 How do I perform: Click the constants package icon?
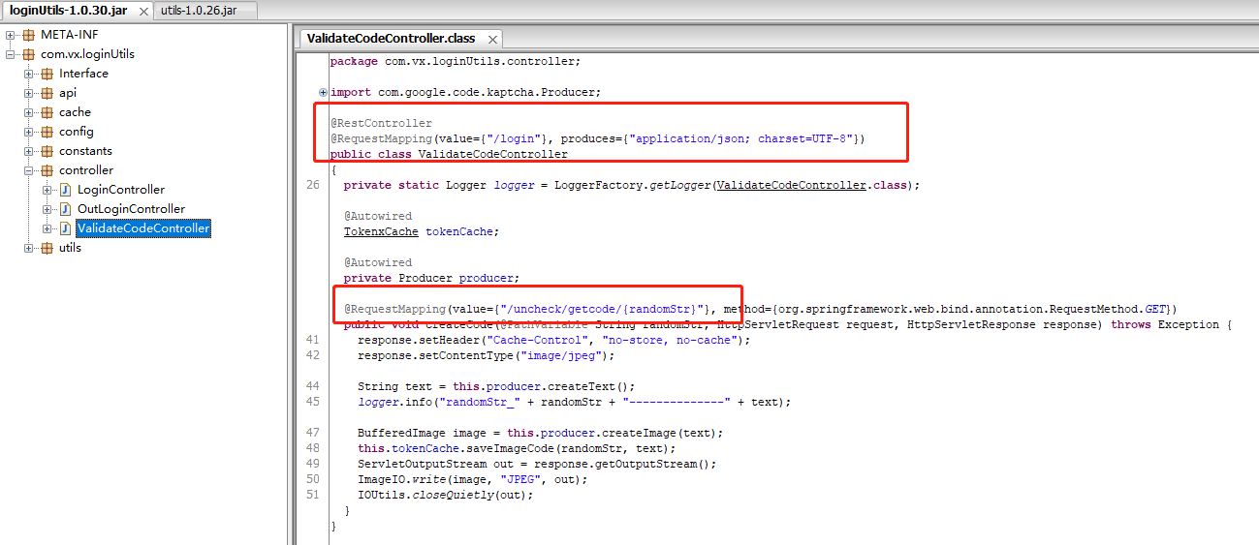pos(47,151)
